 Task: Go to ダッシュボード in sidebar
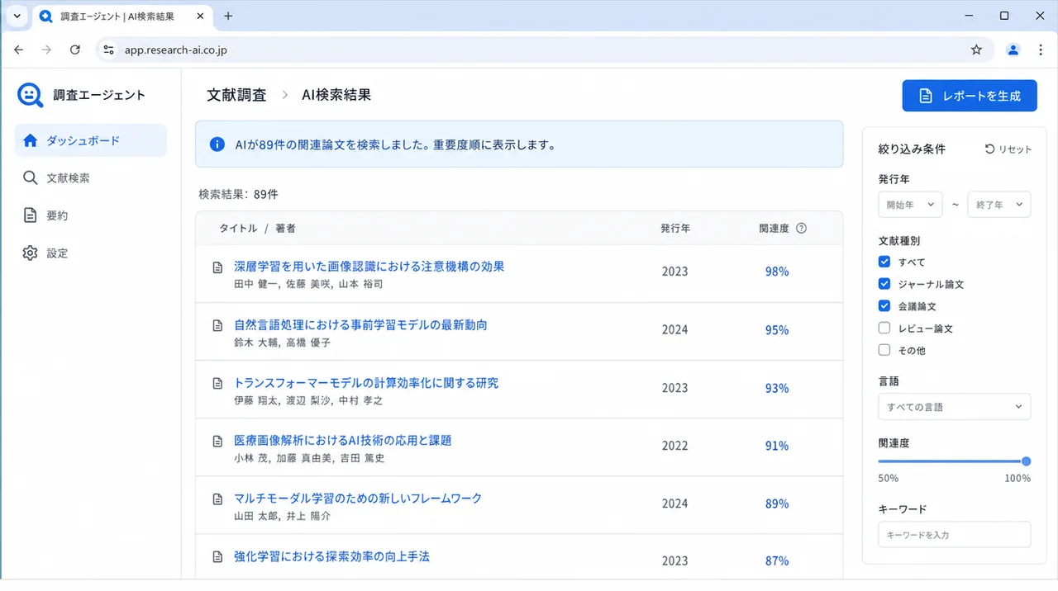(x=91, y=140)
